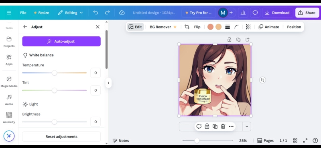Image resolution: width=321 pixels, height=148 pixels.
Task: Expand the dropdown chevron below canvas
Action: pyautogui.click(x=247, y=126)
